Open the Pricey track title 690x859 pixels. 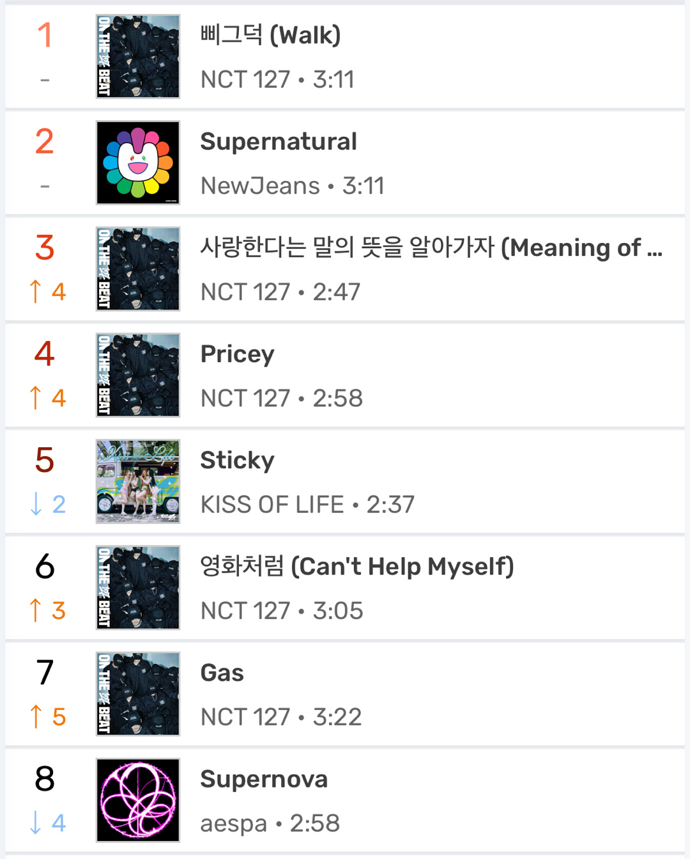pyautogui.click(x=237, y=354)
